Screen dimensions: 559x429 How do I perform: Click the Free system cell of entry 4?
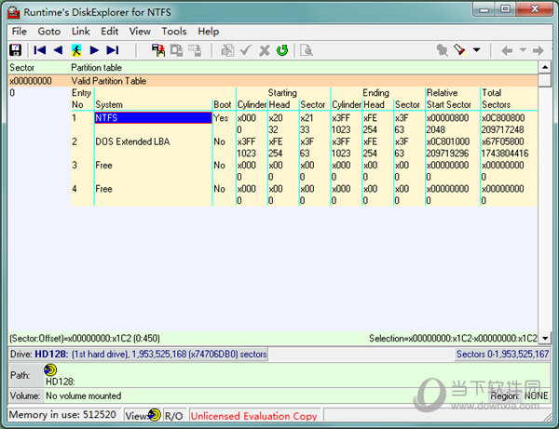103,189
